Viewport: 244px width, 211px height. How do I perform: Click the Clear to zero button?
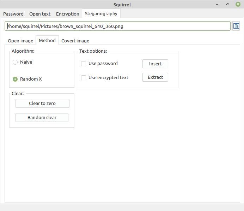click(x=42, y=104)
